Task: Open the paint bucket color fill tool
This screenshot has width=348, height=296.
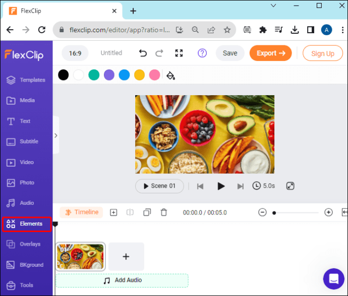Action: (x=170, y=76)
